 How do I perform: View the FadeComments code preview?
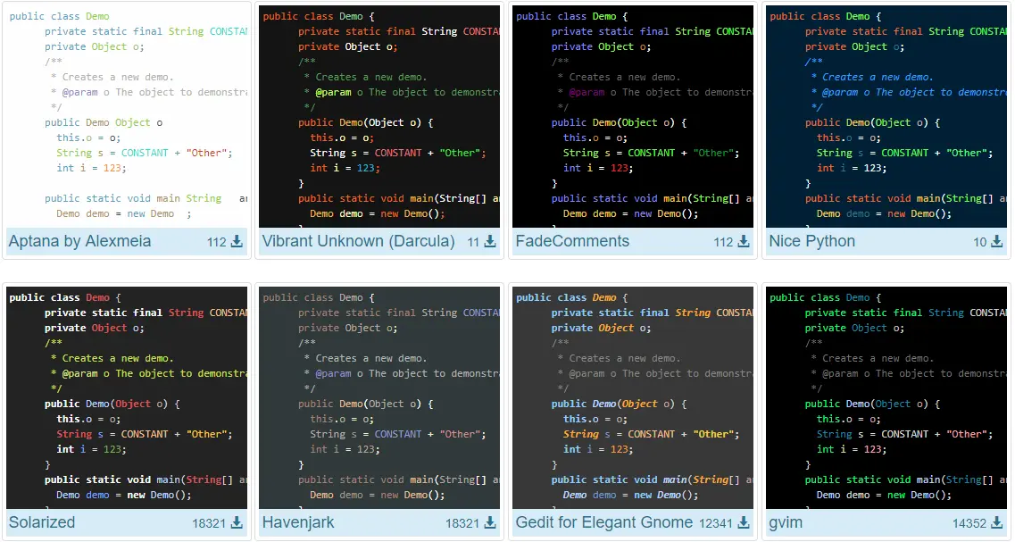[x=633, y=117]
